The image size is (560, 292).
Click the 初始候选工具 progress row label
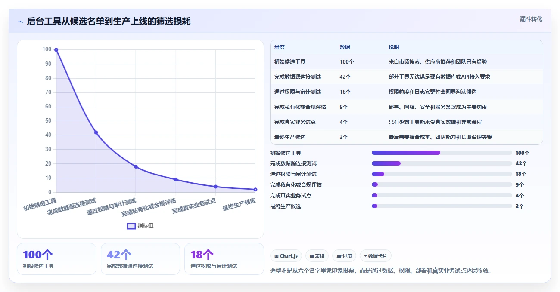(x=286, y=153)
